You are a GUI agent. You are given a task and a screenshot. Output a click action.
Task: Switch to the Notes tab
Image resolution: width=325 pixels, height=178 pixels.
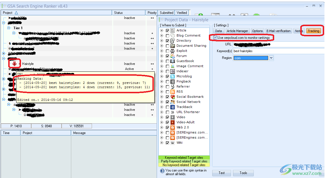click(299, 31)
